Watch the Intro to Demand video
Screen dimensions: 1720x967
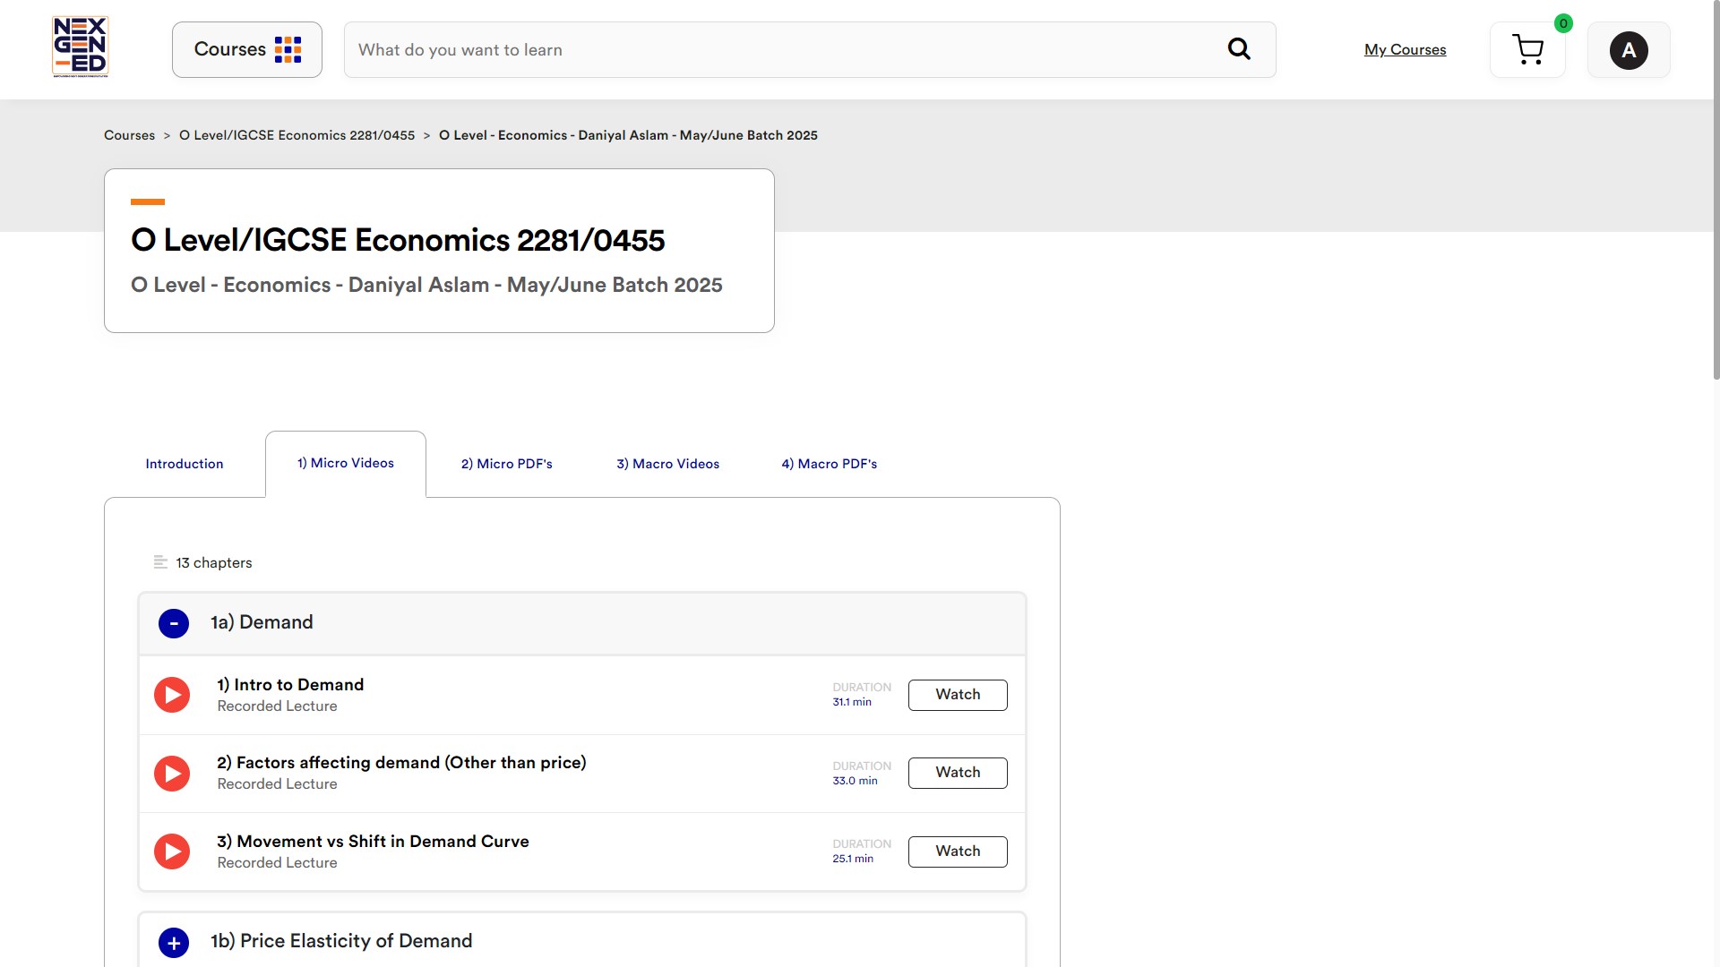click(957, 695)
